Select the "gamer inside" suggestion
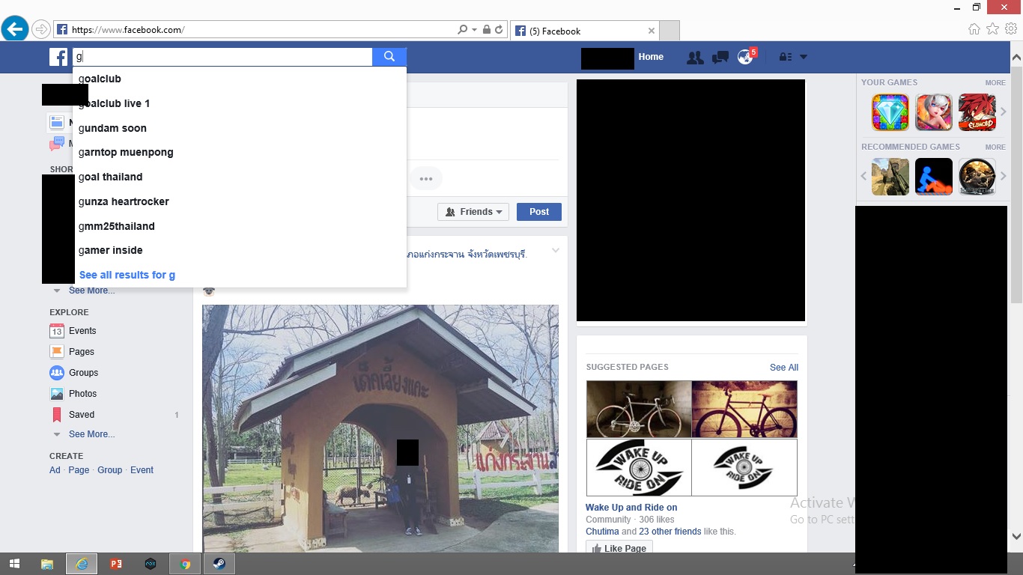 [x=240, y=250]
